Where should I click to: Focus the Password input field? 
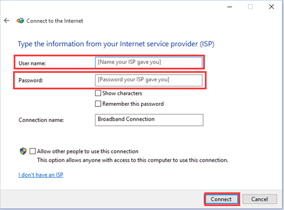pyautogui.click(x=149, y=80)
